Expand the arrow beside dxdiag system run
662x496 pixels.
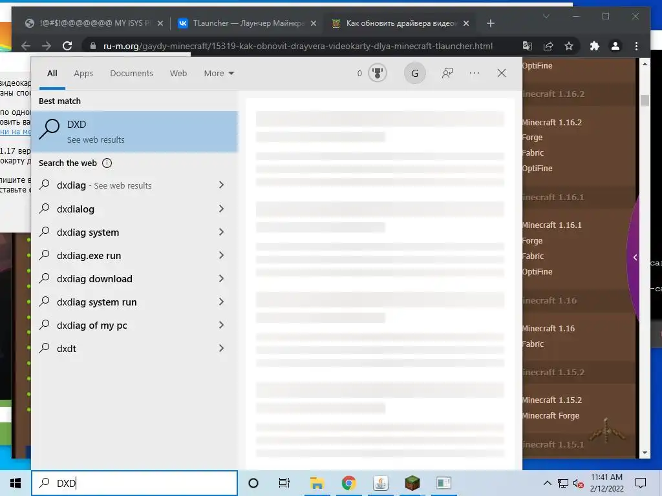(221, 301)
